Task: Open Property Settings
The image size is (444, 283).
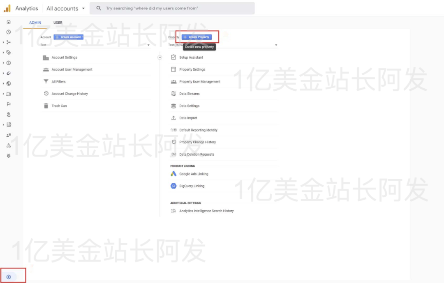Action: tap(192, 69)
